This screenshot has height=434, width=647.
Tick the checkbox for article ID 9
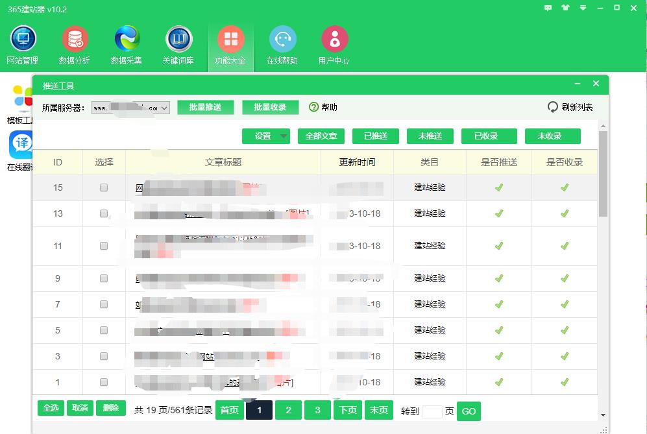(104, 278)
